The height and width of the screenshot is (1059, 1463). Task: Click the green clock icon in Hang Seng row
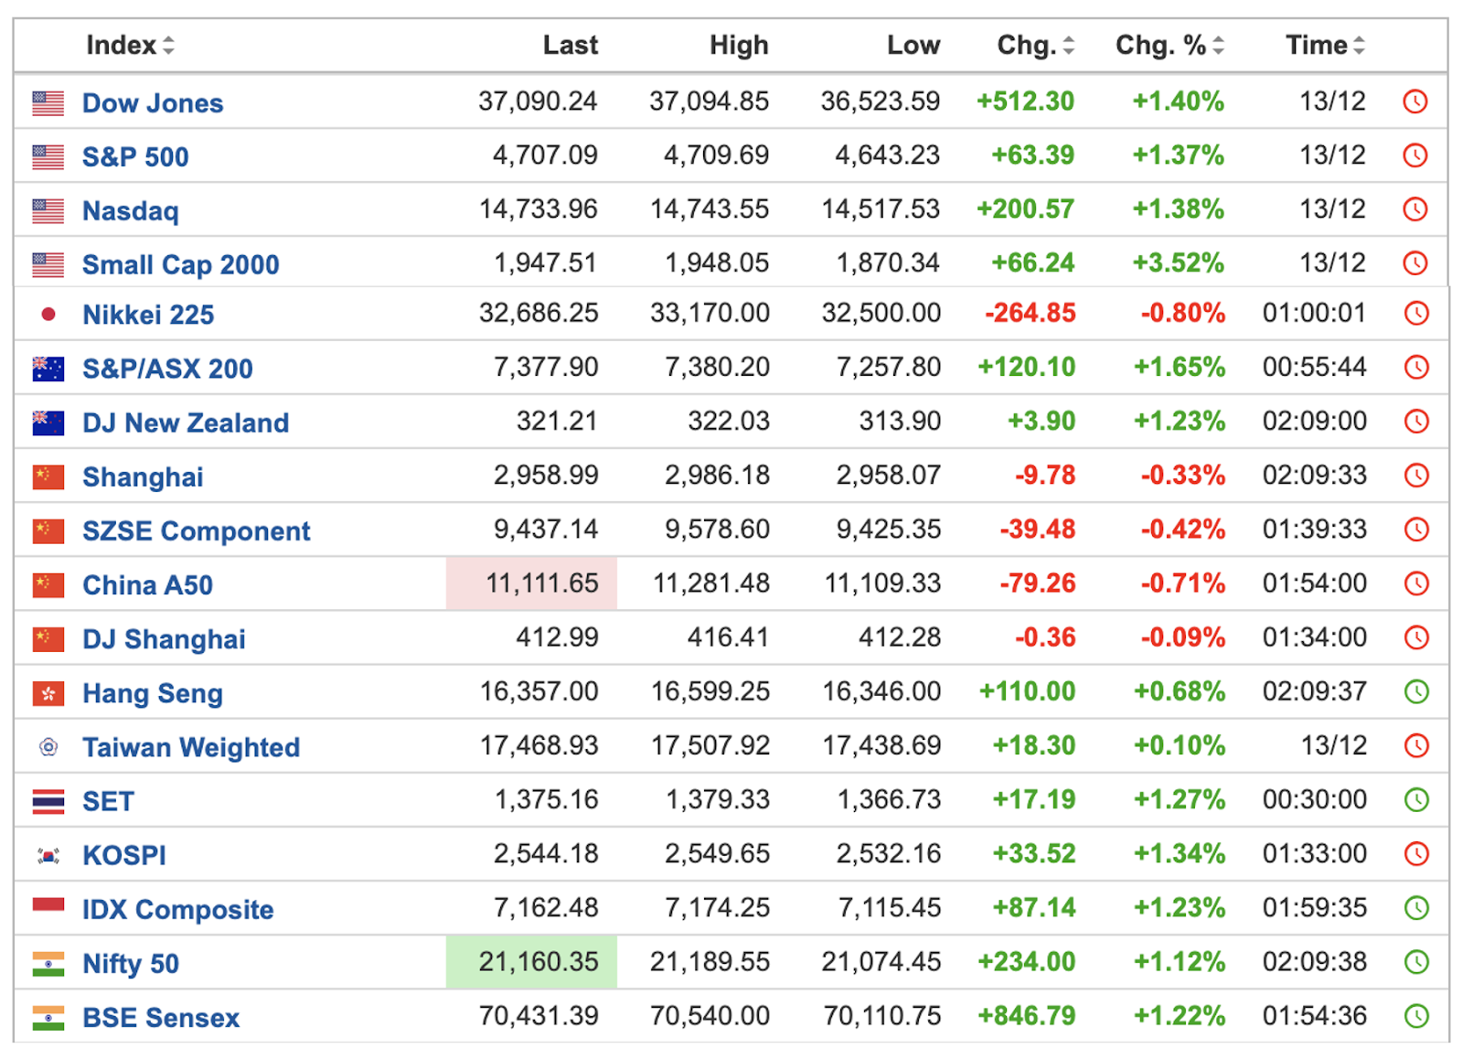point(1415,691)
